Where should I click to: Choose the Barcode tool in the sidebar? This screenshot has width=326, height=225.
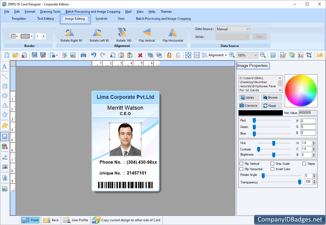click(5, 167)
